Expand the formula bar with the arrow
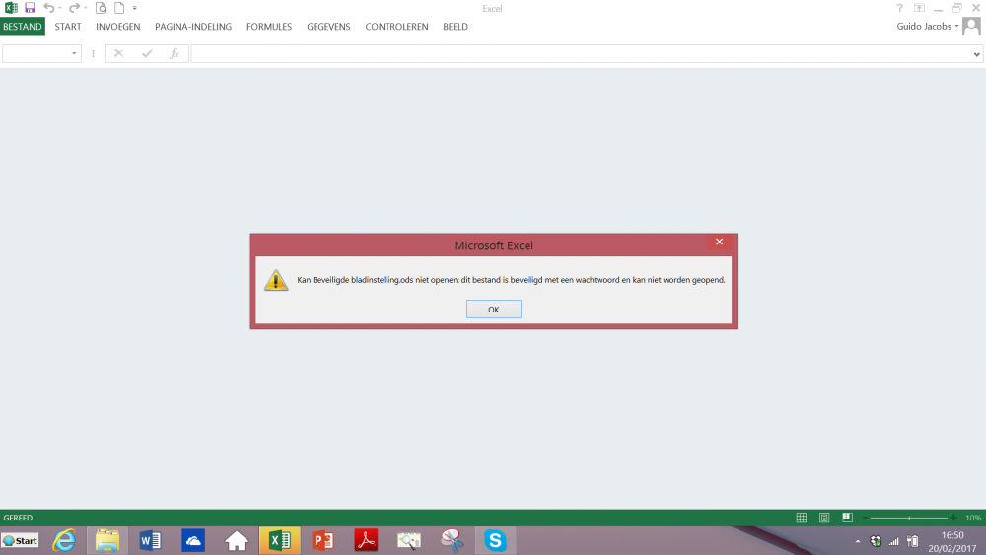Viewport: 986px width, 555px height. [x=976, y=54]
